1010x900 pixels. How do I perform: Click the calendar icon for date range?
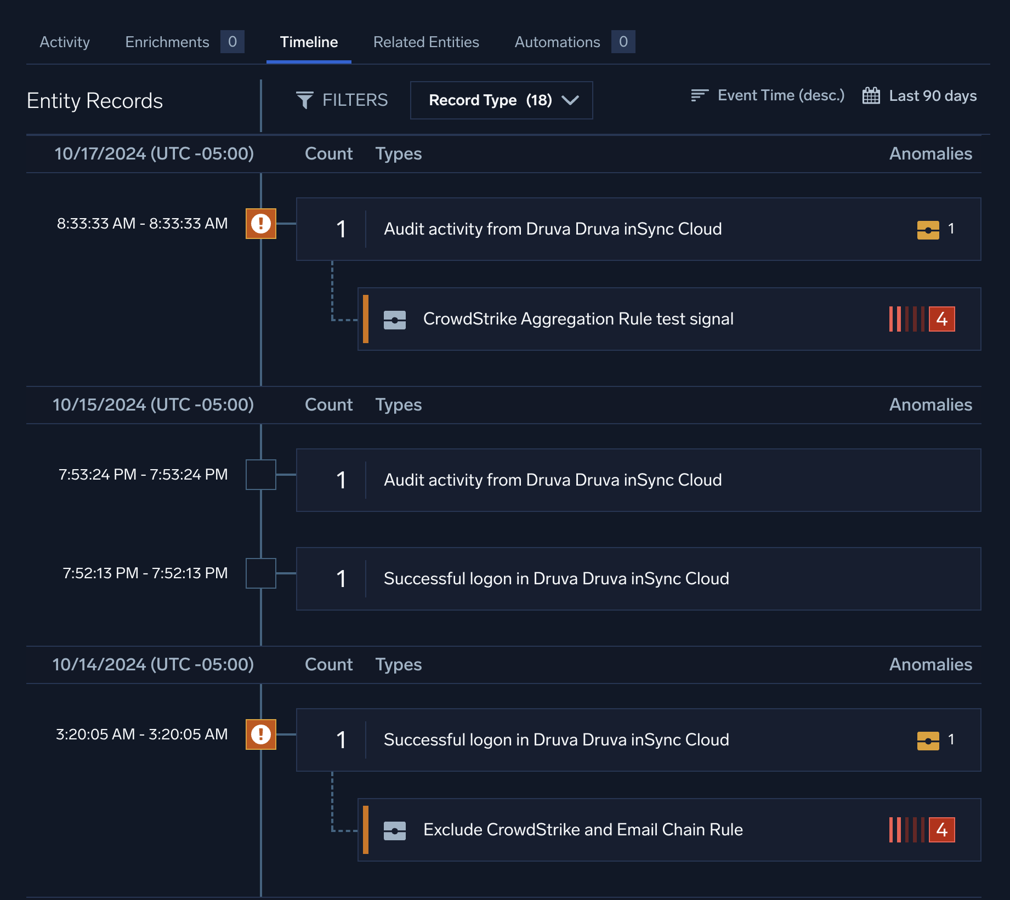[x=871, y=96]
